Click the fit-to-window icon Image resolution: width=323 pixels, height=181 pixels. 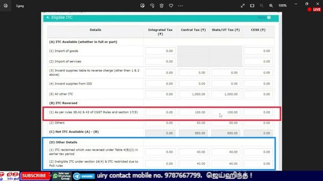click(x=252, y=6)
